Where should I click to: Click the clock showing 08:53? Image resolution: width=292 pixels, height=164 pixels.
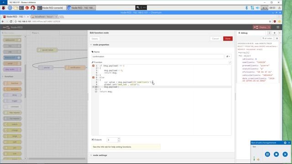pos(272,8)
